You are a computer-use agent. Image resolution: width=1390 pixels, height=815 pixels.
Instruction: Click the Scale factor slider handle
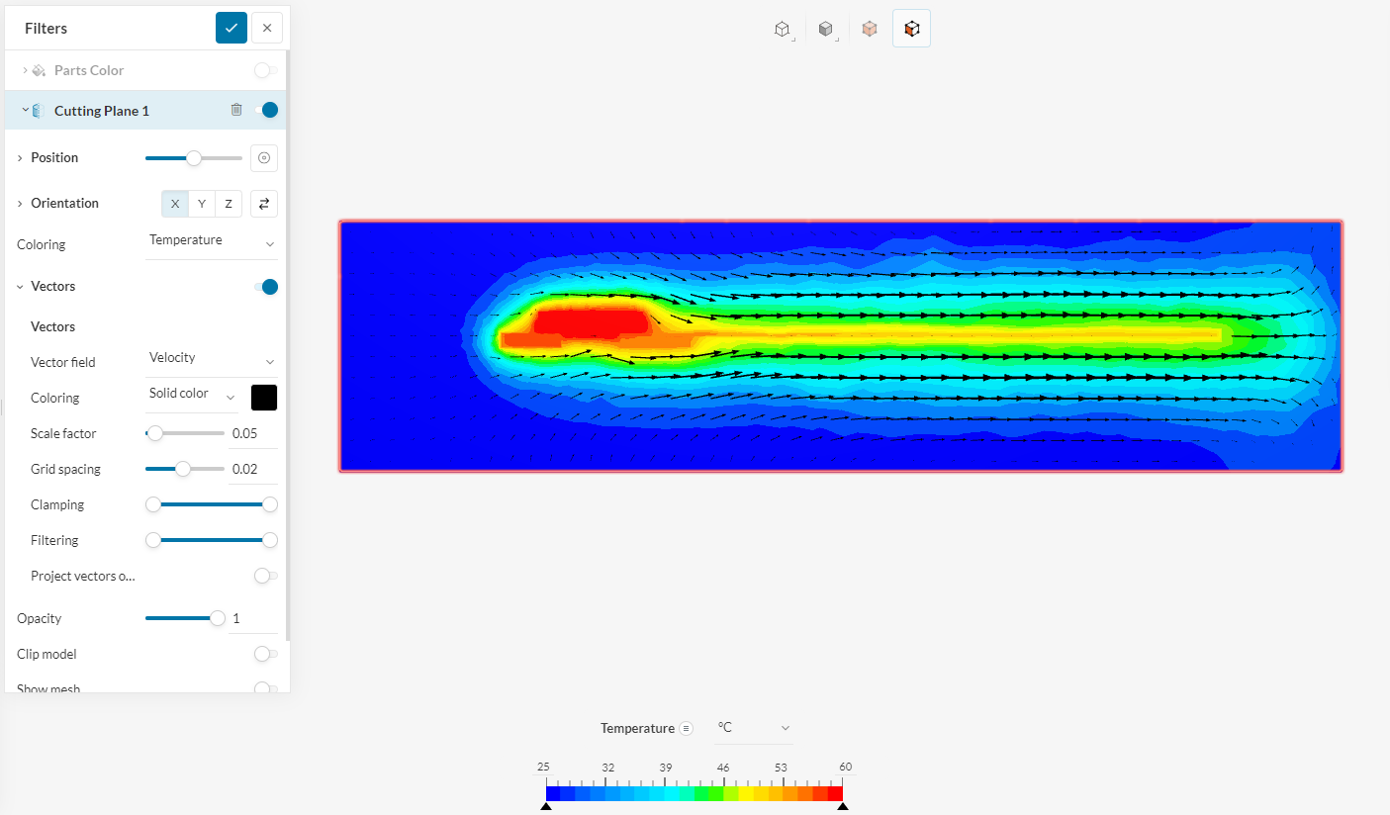point(154,433)
